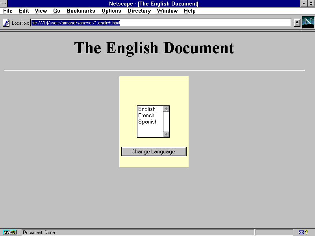Open the View menu
Screen dimensions: 315x236
[41, 11]
